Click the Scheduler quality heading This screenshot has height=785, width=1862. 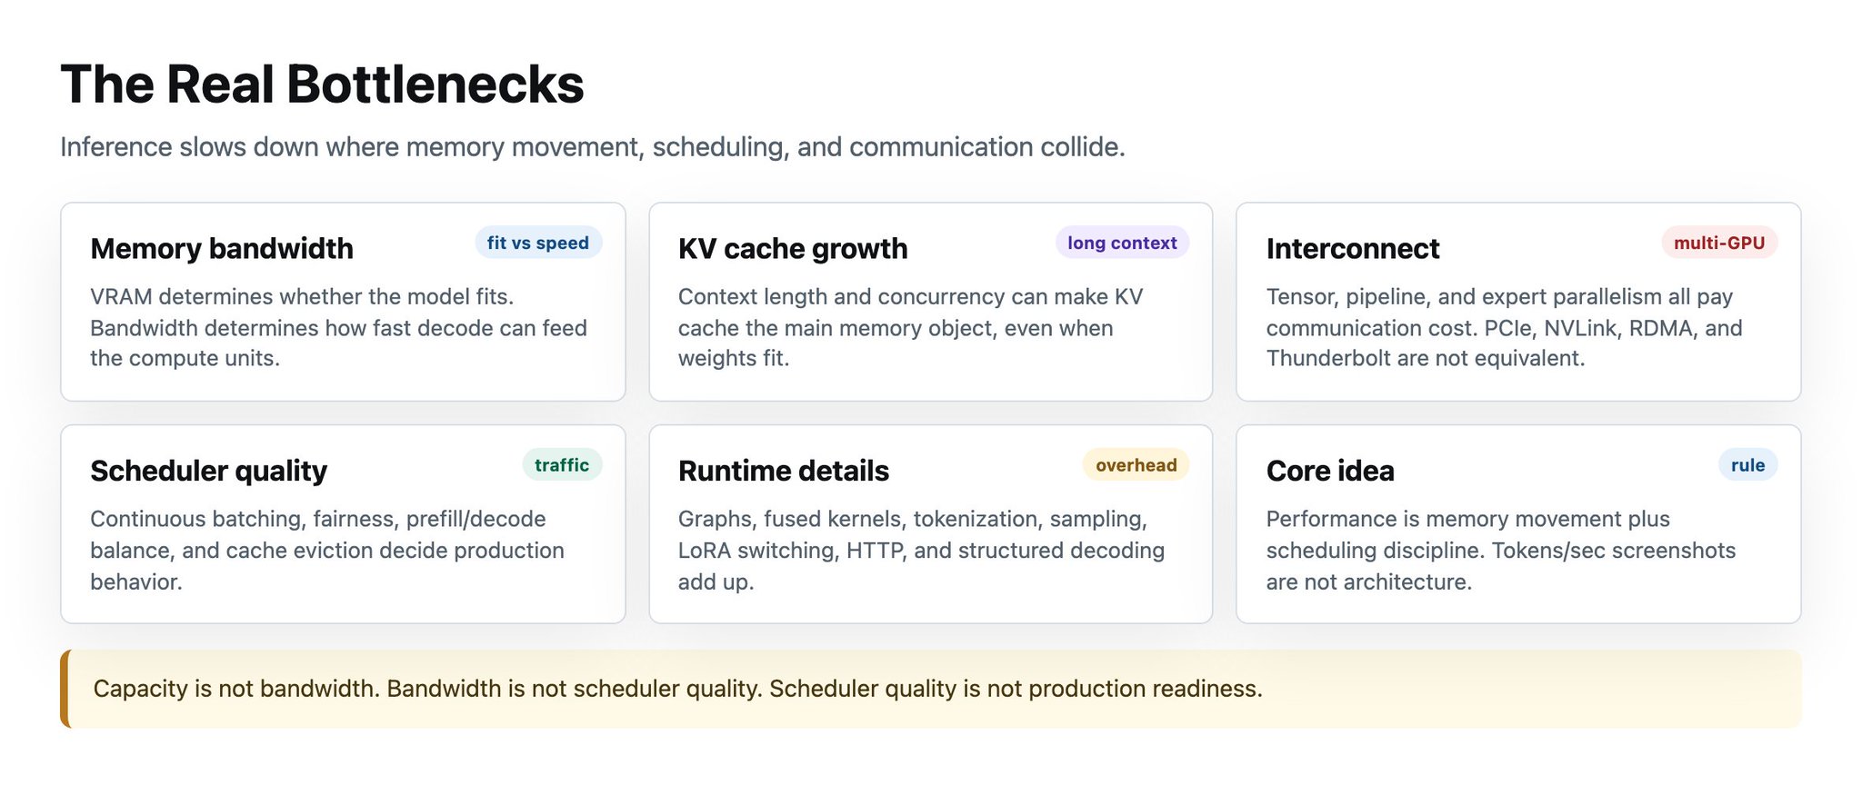tap(208, 471)
